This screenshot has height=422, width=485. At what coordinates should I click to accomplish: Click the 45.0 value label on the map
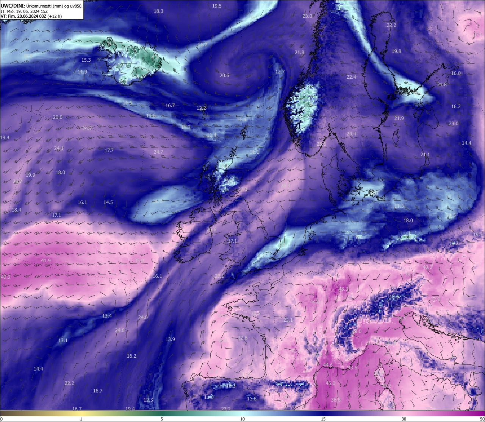pos(330,383)
